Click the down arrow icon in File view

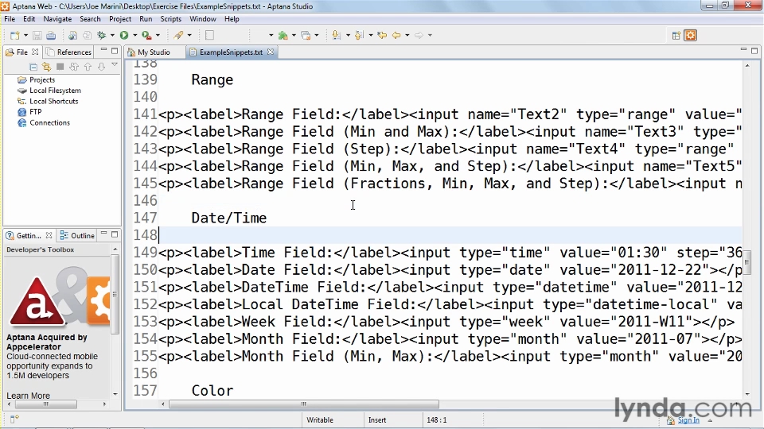tap(101, 67)
